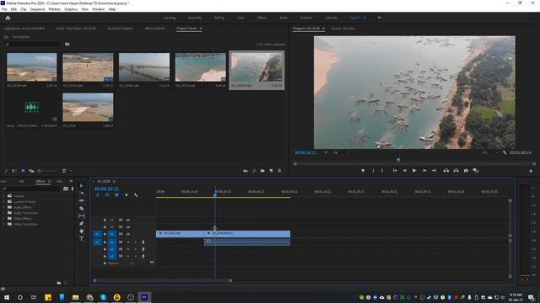Toggle V3 track output eye

click(128, 220)
